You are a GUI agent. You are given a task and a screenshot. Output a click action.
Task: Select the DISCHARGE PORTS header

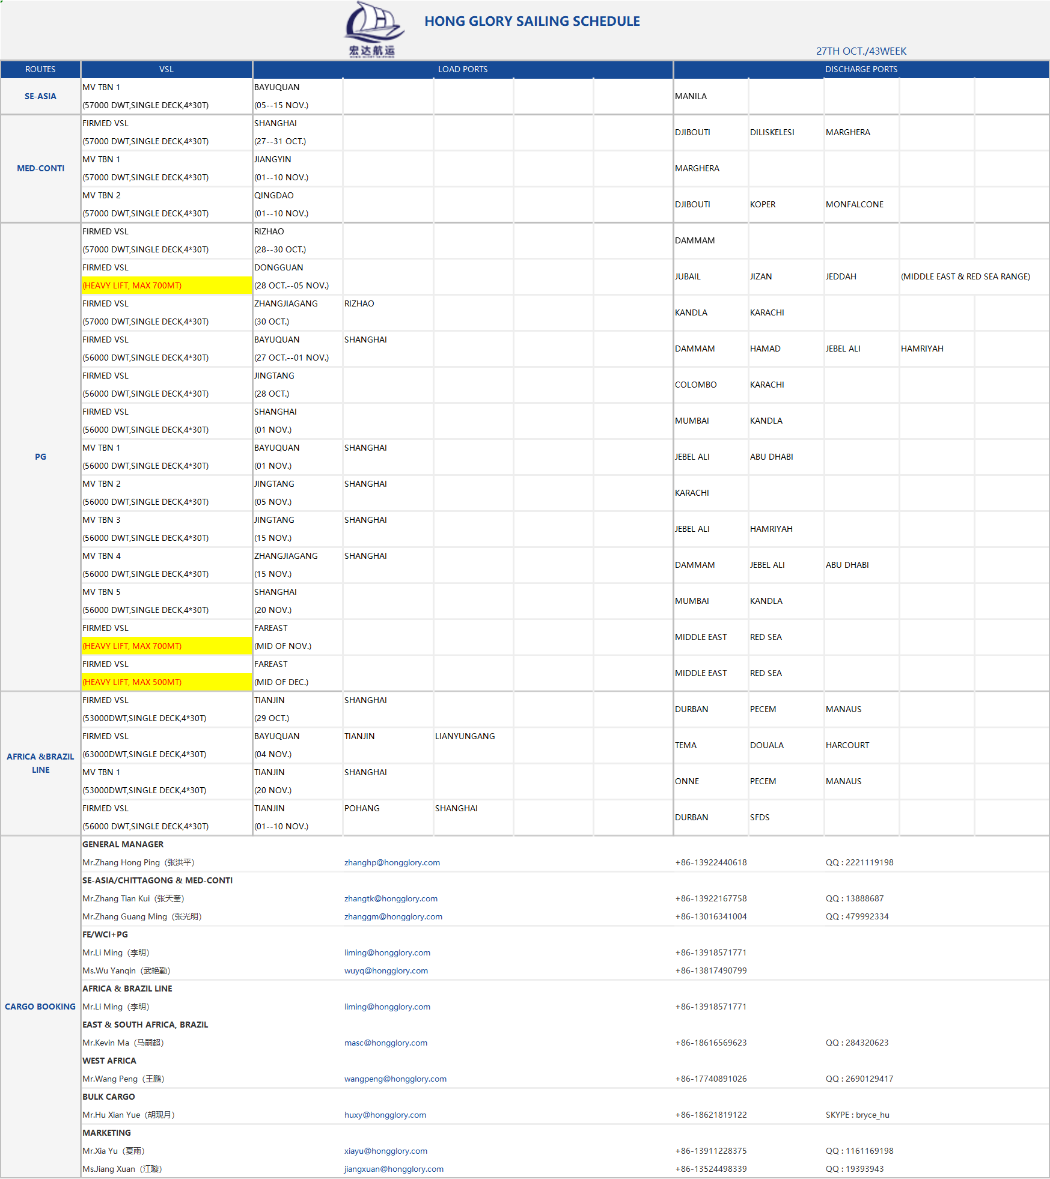coord(861,69)
